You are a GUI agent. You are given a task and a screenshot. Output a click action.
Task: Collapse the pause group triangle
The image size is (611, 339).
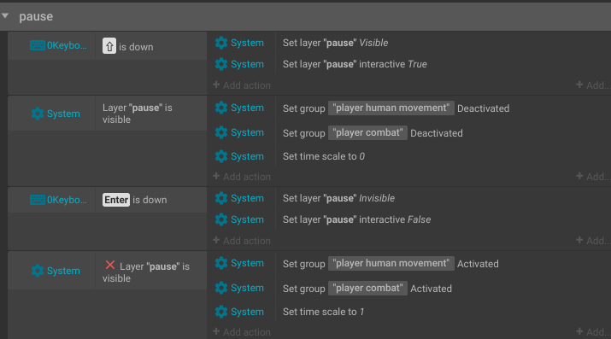click(5, 16)
